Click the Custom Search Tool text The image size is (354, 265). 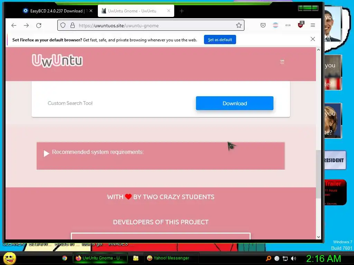70,103
